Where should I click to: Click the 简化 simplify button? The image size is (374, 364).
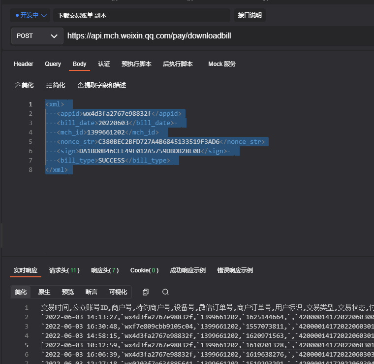(56, 85)
